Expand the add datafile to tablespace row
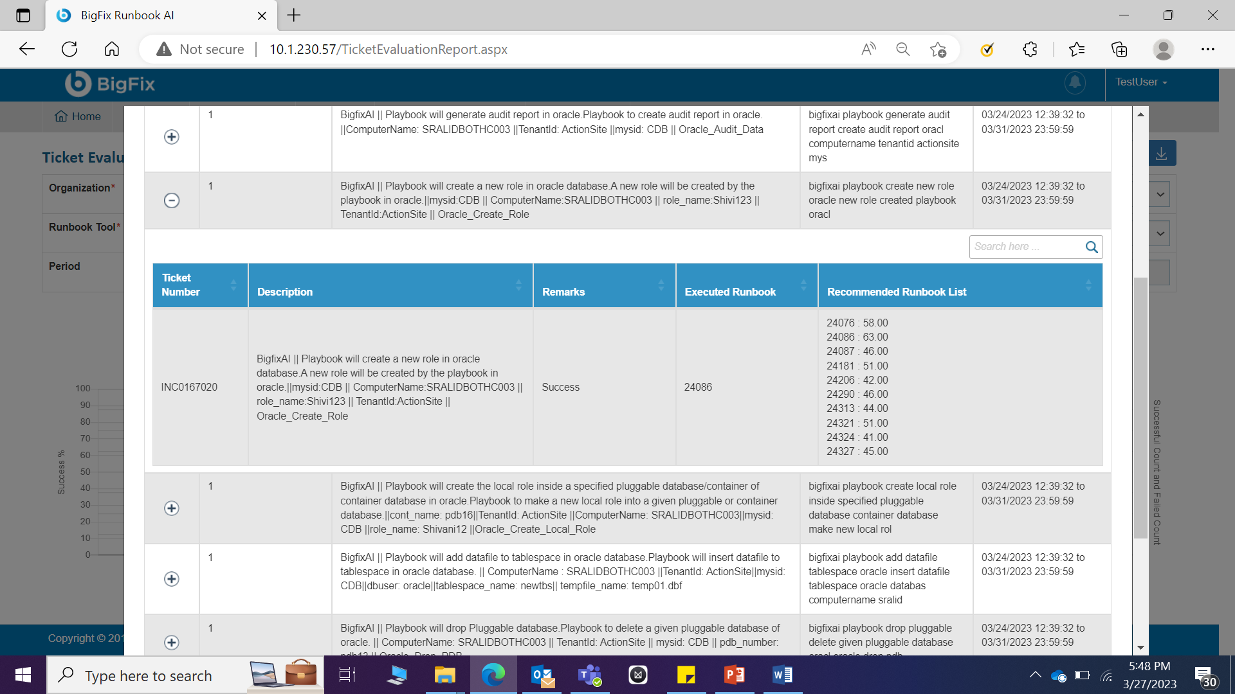This screenshot has width=1235, height=694. point(172,579)
